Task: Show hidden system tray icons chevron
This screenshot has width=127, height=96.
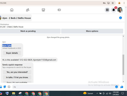Action: 97,93
